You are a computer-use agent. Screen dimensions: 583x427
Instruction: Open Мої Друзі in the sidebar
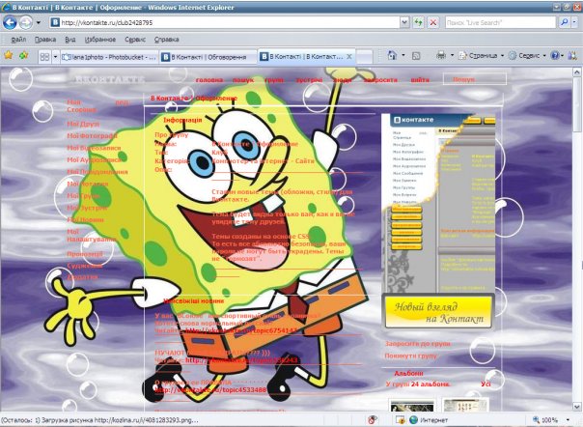[83, 124]
